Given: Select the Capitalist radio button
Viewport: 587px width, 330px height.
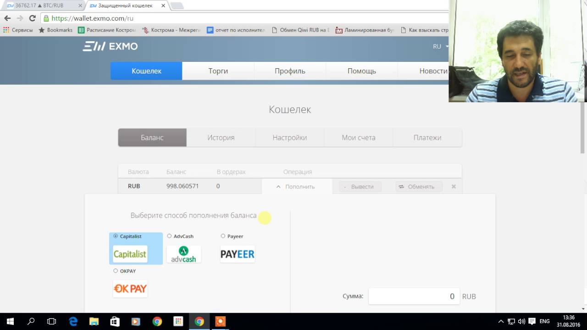Looking at the screenshot, I should 116,236.
